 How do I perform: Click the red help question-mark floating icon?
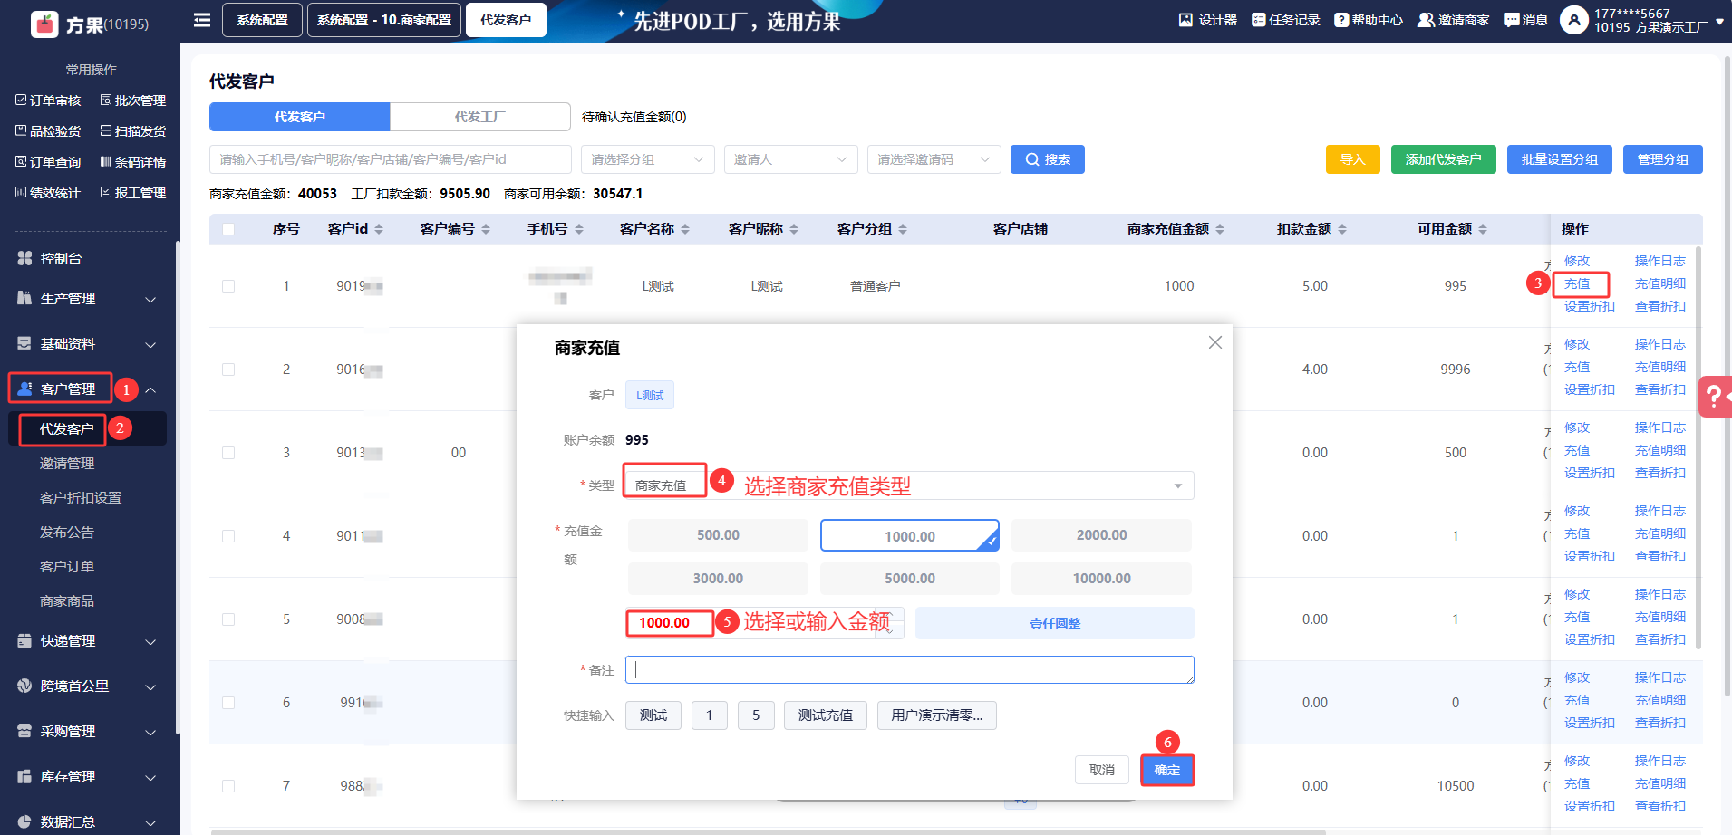(1715, 397)
